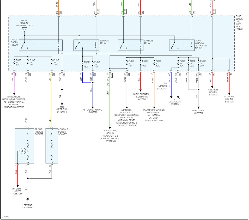This screenshot has width=249, height=220.
Task: Click the 5A M1 connector label
Action: tap(14, 74)
